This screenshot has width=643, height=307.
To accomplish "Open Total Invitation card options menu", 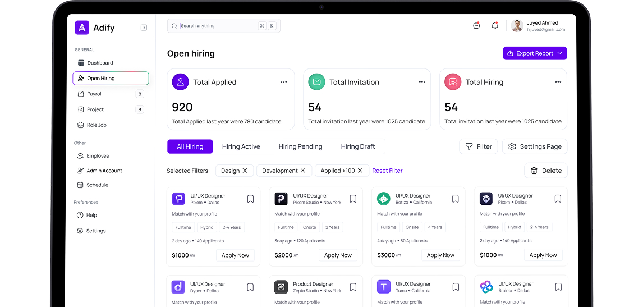I will (x=422, y=82).
